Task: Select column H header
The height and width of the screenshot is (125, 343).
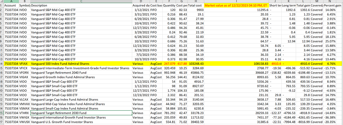Action: tap(196, 1)
